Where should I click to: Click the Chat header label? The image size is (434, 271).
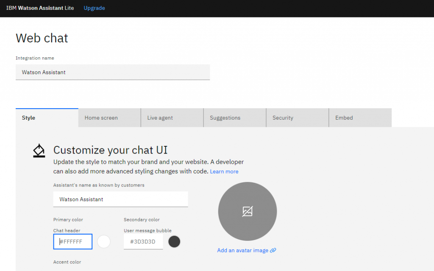(67, 231)
